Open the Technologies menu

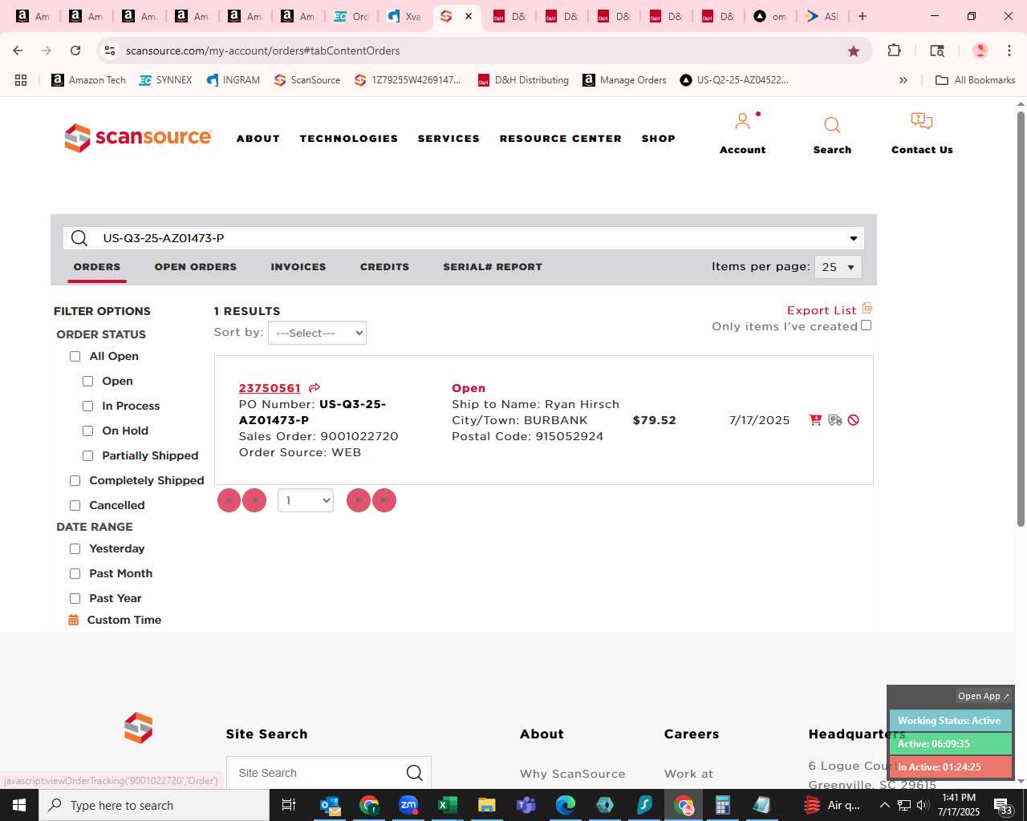(x=349, y=139)
